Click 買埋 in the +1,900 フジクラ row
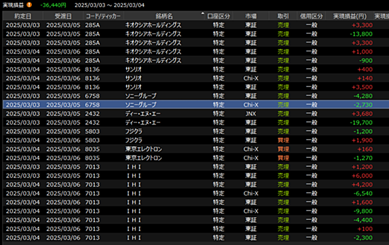389x245 pixels. pyautogui.click(x=283, y=140)
